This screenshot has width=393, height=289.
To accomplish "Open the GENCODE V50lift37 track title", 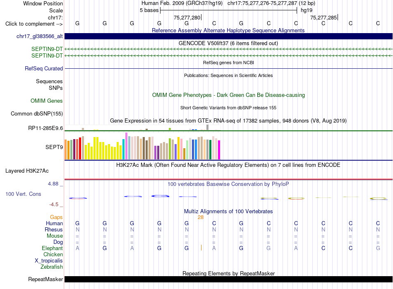I will tap(228, 43).
